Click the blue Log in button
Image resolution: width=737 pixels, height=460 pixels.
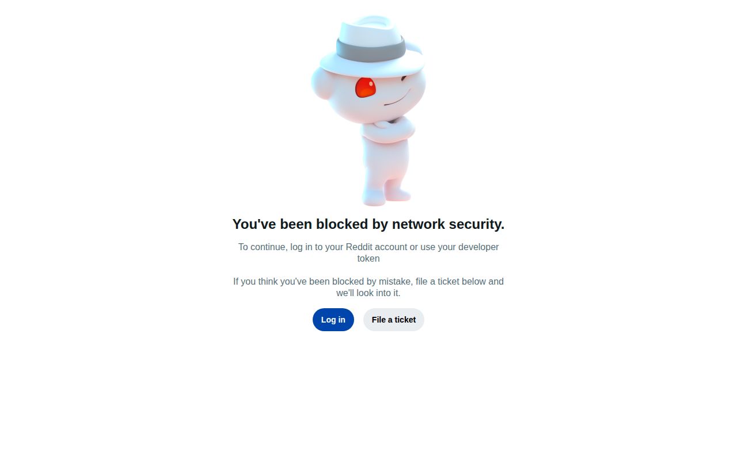click(x=333, y=320)
